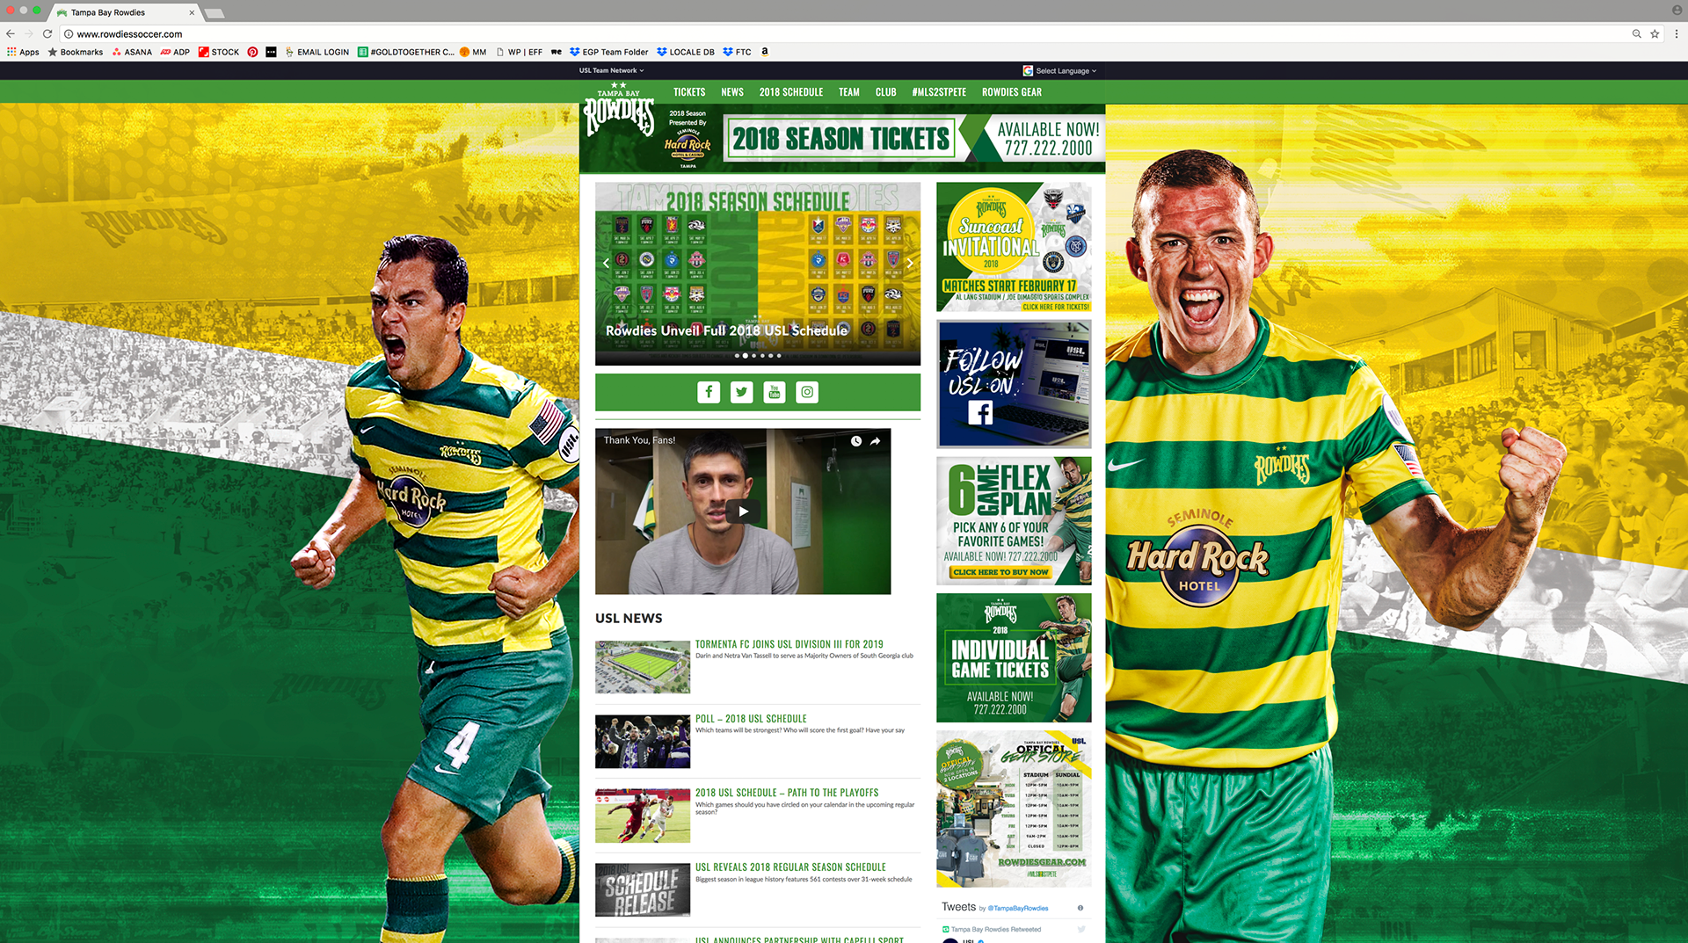The width and height of the screenshot is (1688, 943).
Task: Reload the page with the refresh icon
Action: pos(47,34)
